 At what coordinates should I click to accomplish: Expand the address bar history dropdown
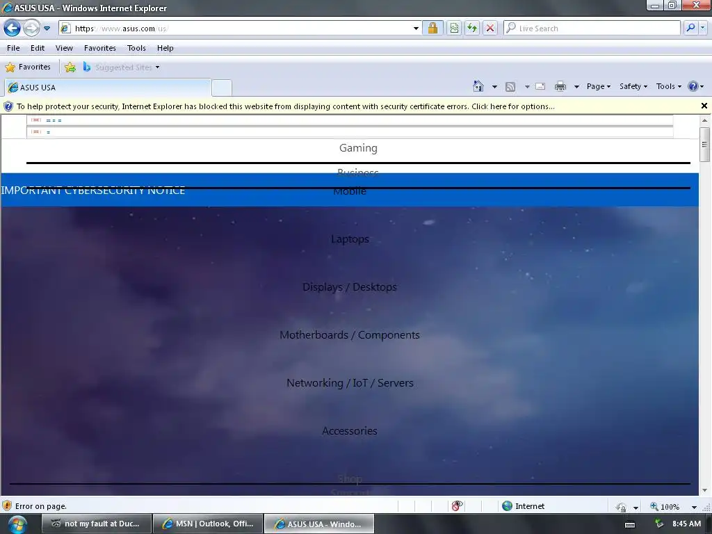point(416,28)
